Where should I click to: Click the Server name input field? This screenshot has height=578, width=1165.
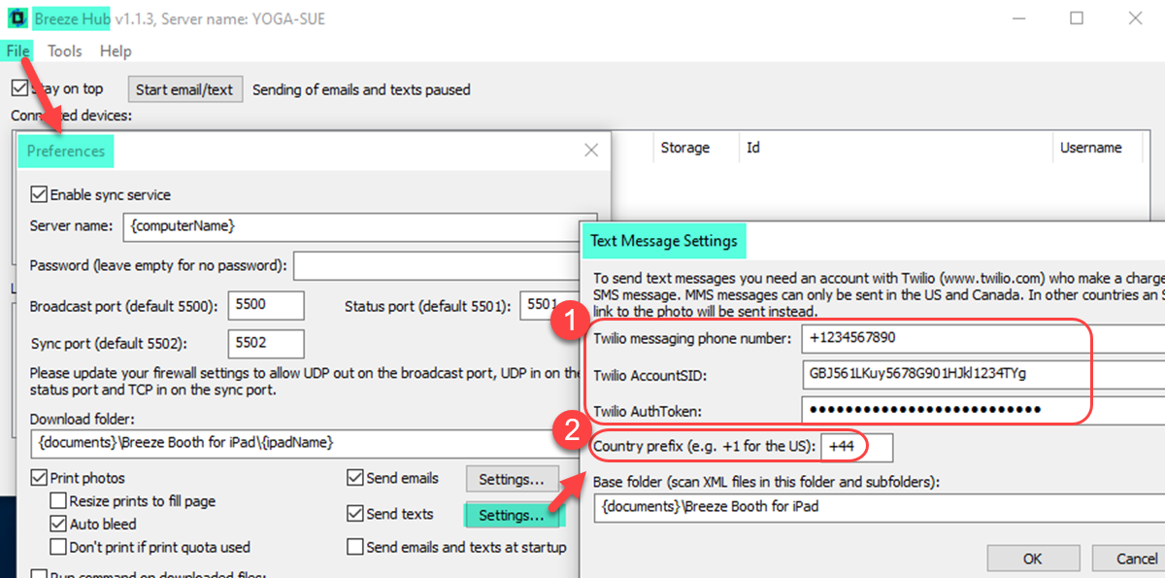(x=359, y=225)
